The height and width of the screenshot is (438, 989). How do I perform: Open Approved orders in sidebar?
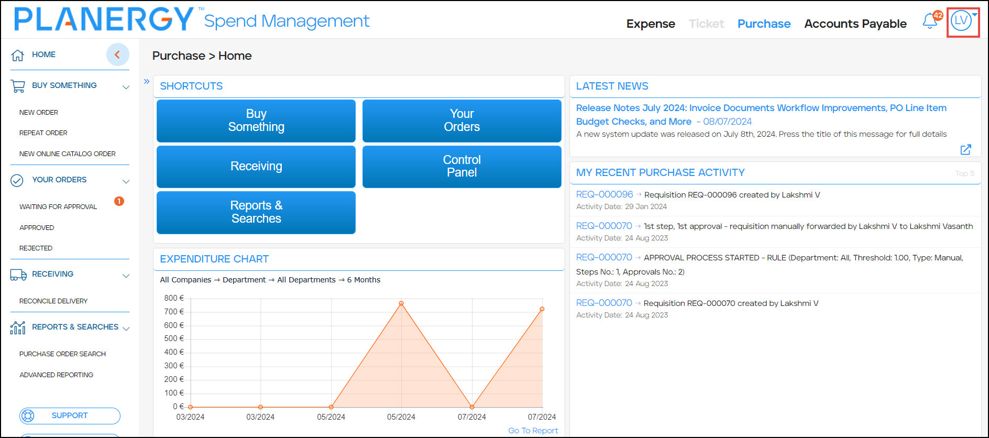coord(37,228)
